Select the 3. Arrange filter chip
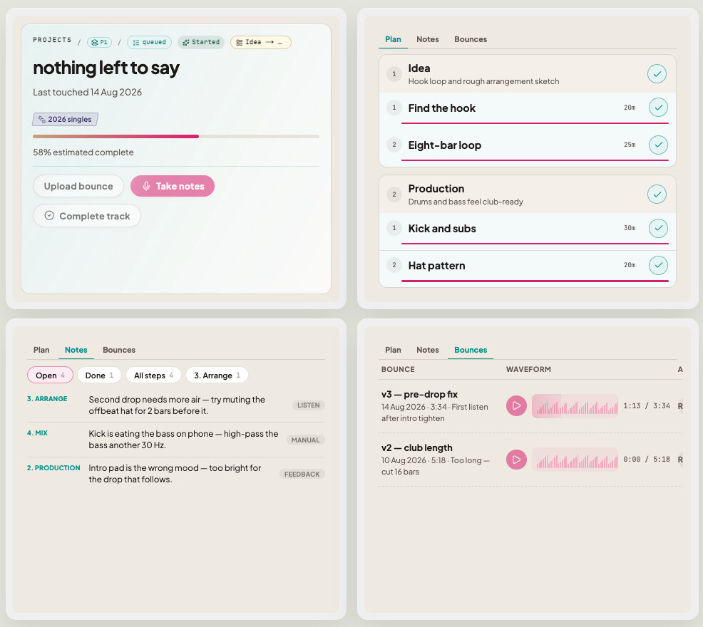Image resolution: width=703 pixels, height=627 pixels. tap(217, 375)
